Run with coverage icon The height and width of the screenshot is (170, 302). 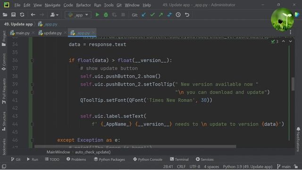[114, 15]
